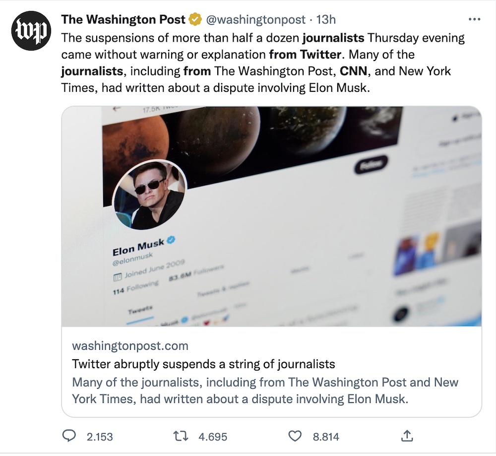Click the reply speech bubble icon

point(69,436)
